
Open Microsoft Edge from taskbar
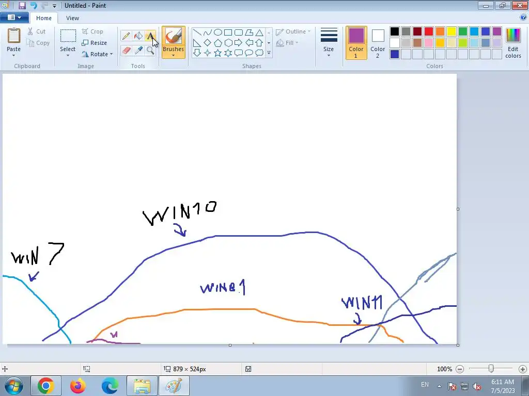click(110, 386)
